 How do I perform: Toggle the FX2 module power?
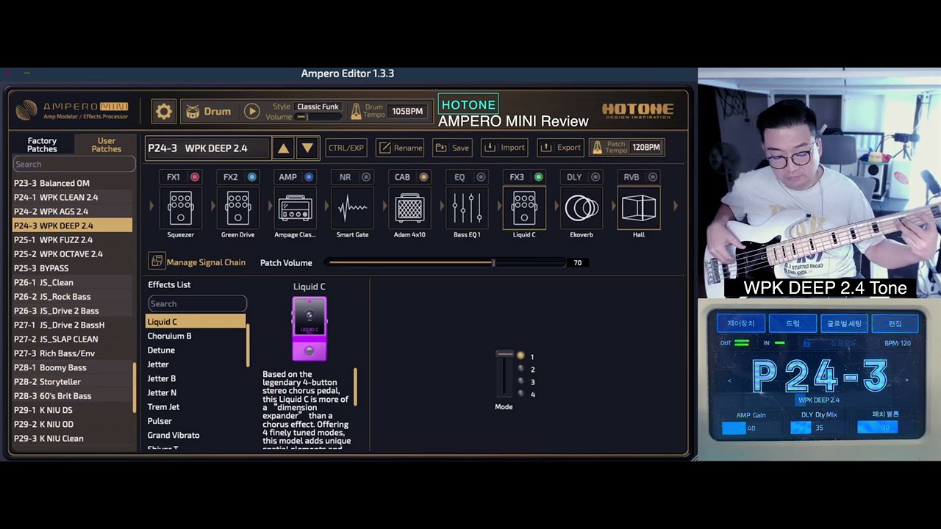coord(251,177)
